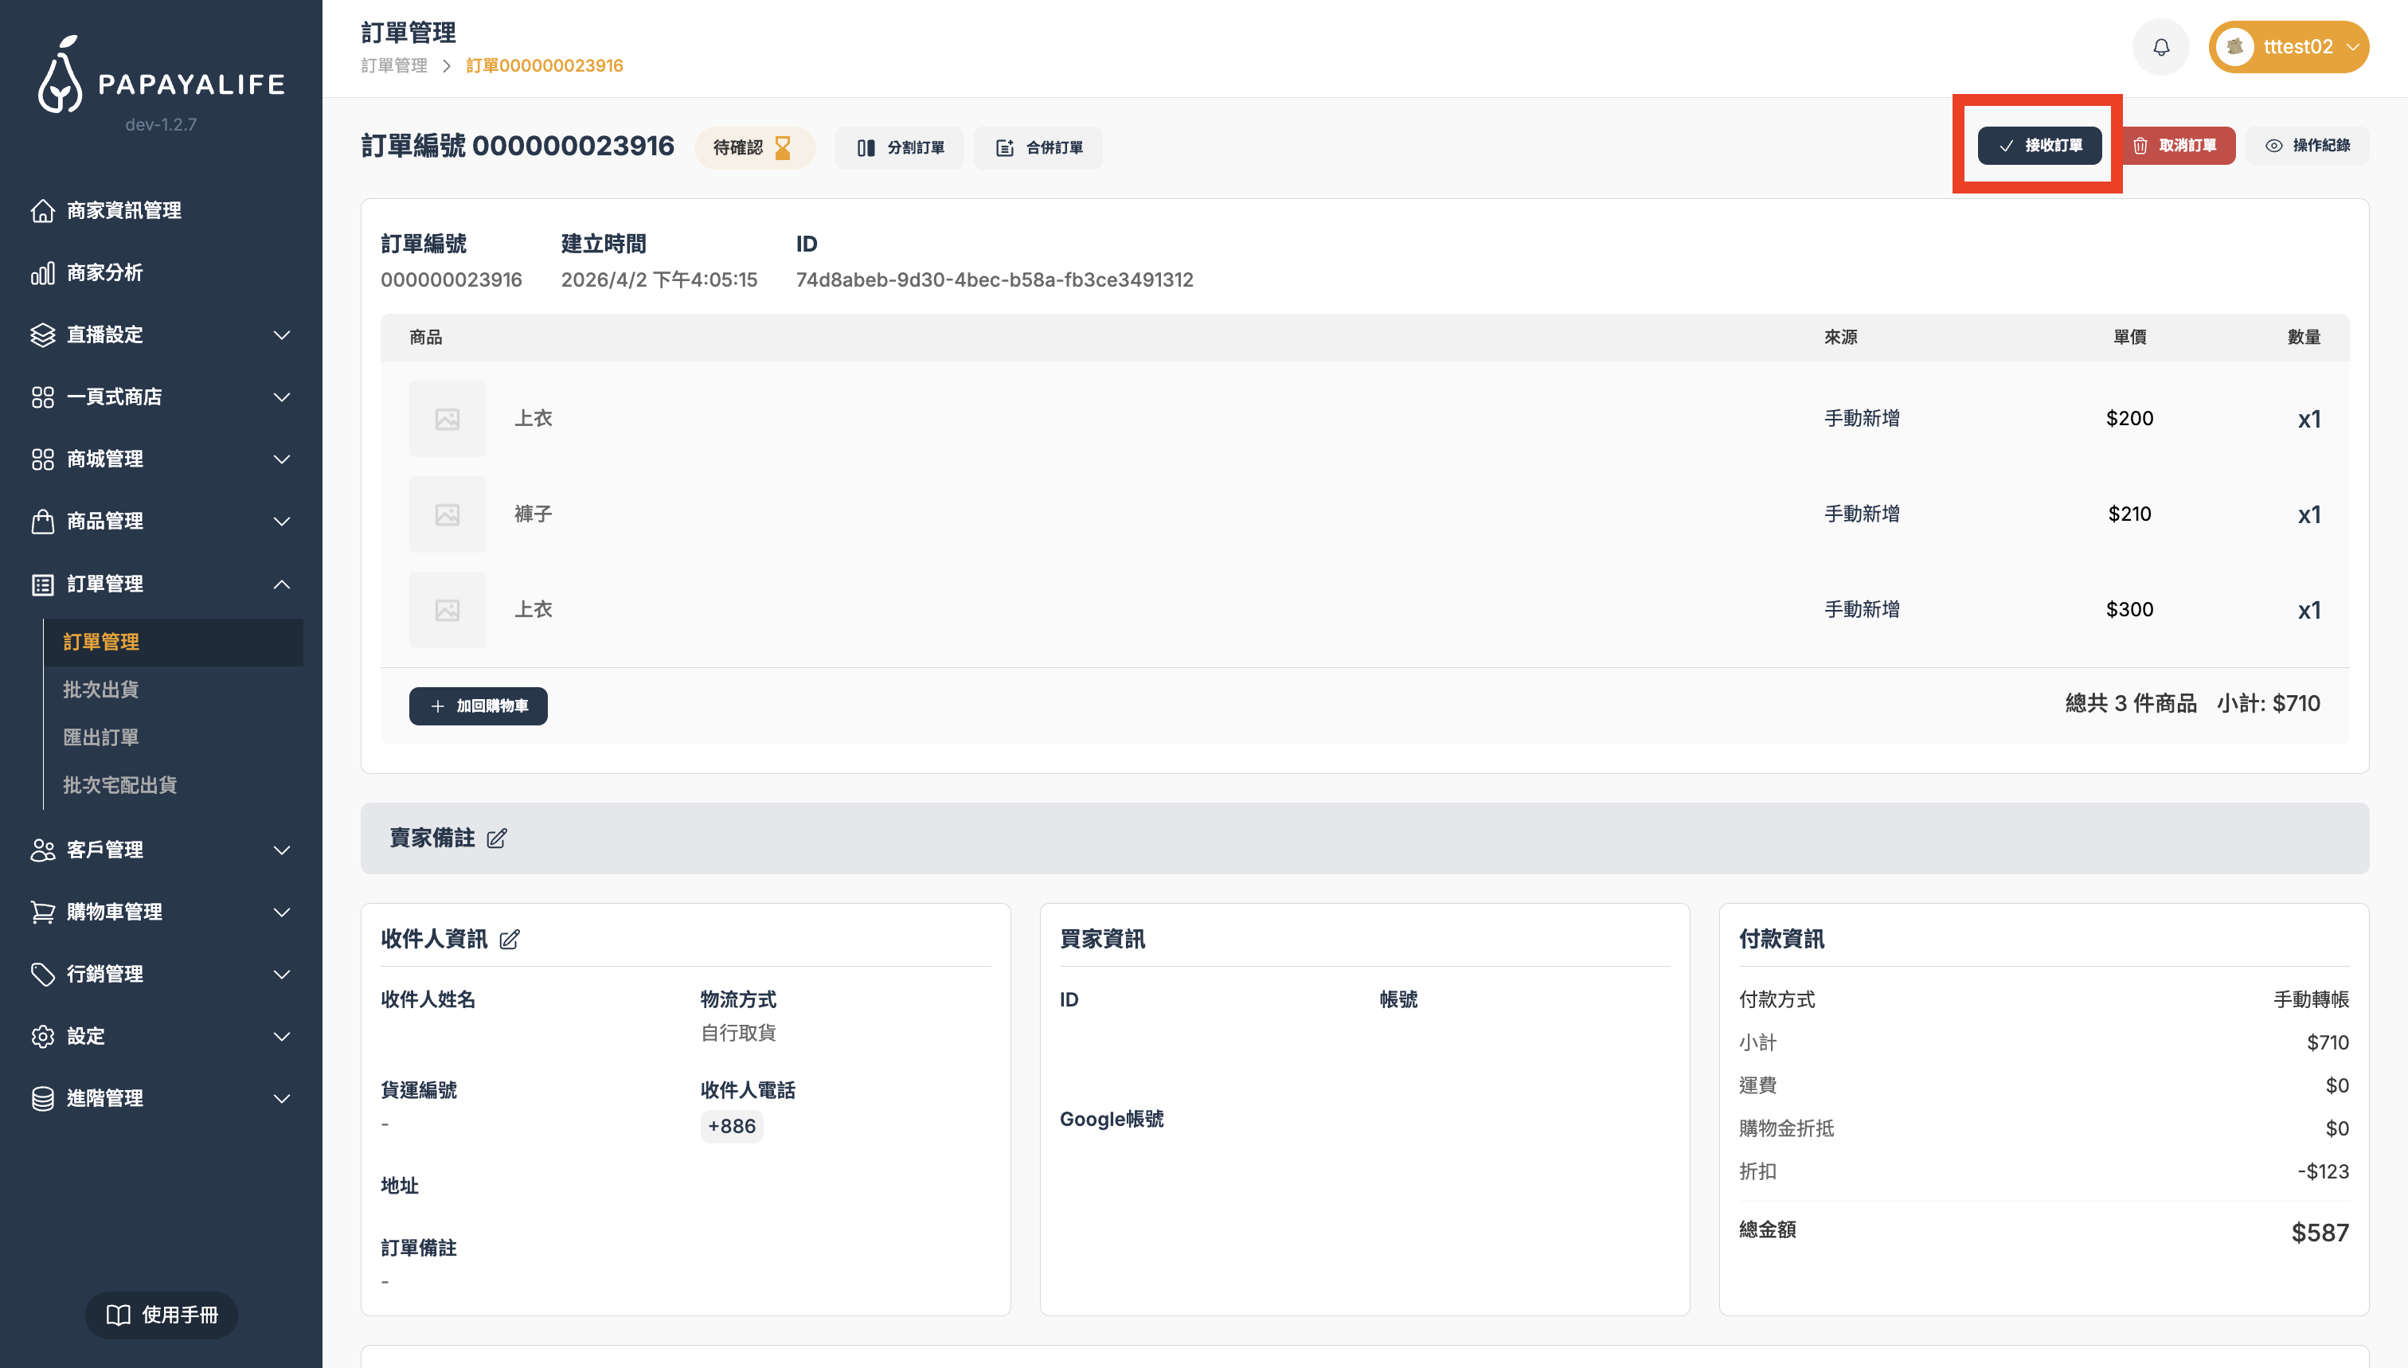
Task: Expand the 客戶管理 menu
Action: [x=160, y=850]
